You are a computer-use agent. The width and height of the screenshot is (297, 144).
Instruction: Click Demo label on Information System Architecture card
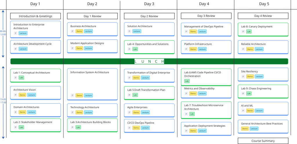coord(79,95)
